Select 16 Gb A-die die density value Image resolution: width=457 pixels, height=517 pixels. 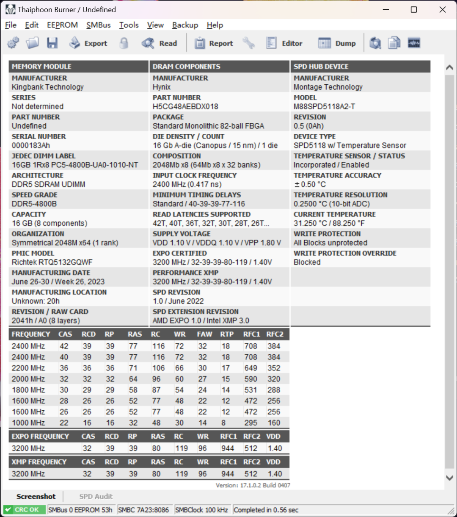(x=215, y=146)
